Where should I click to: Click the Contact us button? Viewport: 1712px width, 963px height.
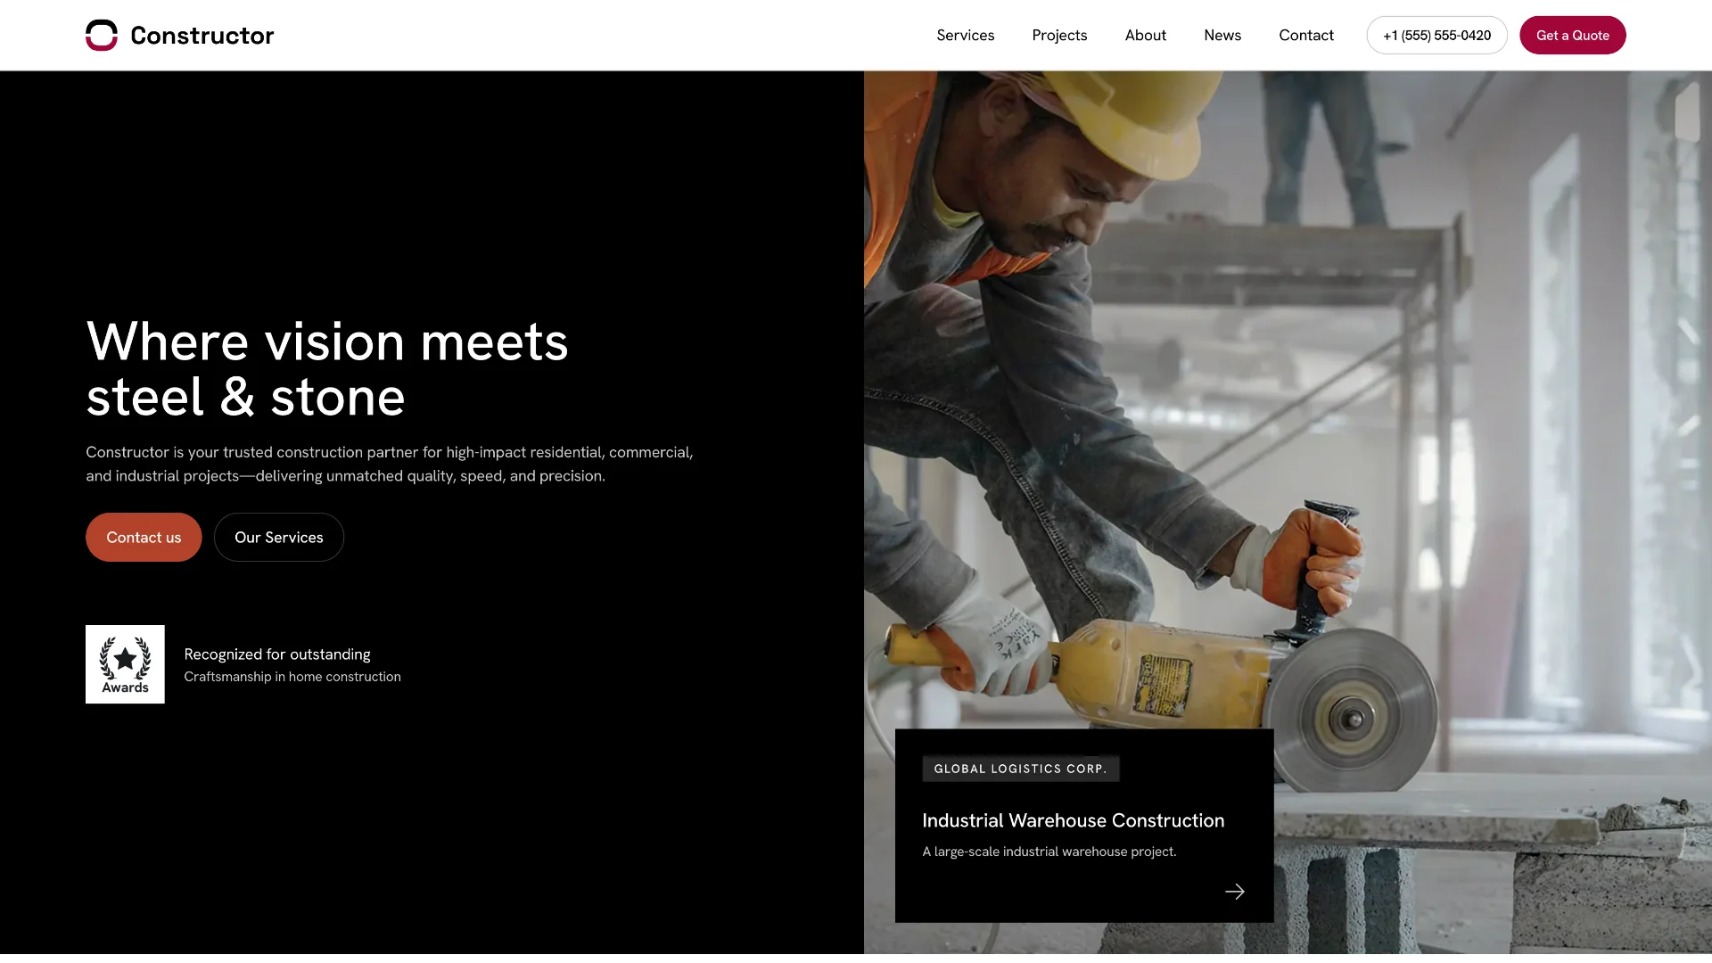144,538
